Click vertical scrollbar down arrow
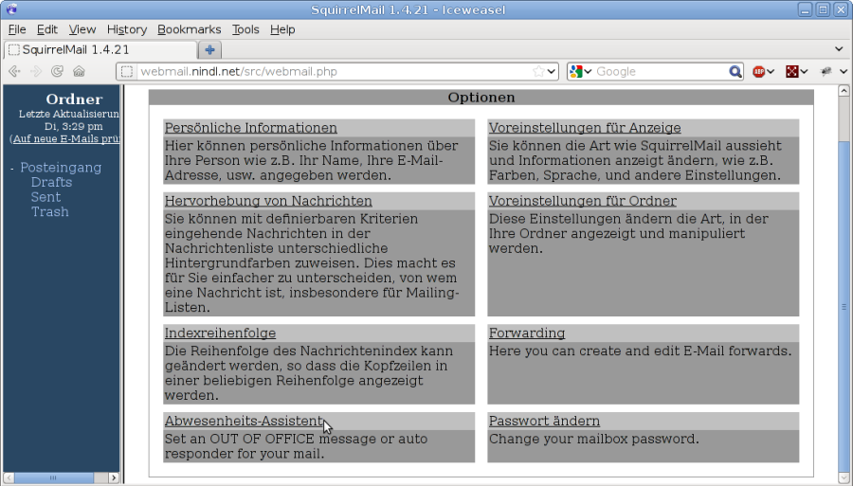The width and height of the screenshot is (853, 486). [844, 478]
